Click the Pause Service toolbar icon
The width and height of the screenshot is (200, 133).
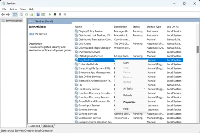60,14
